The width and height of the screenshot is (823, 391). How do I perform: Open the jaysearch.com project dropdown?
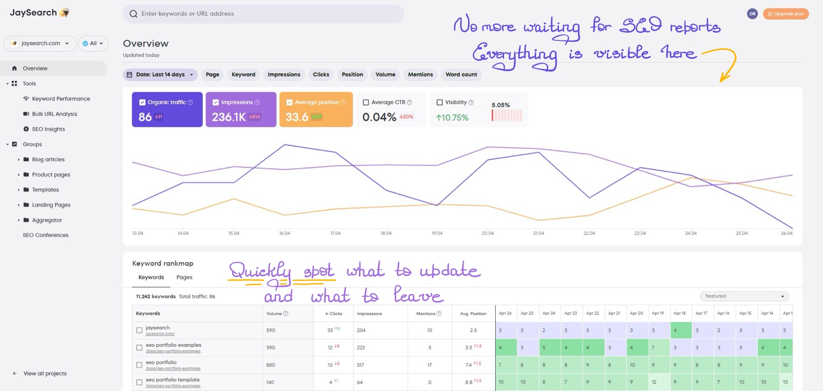tap(40, 43)
